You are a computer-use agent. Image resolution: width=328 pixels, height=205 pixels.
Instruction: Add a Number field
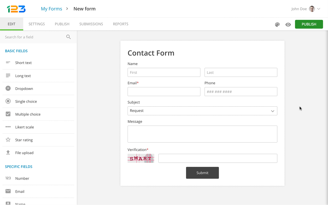(38, 178)
